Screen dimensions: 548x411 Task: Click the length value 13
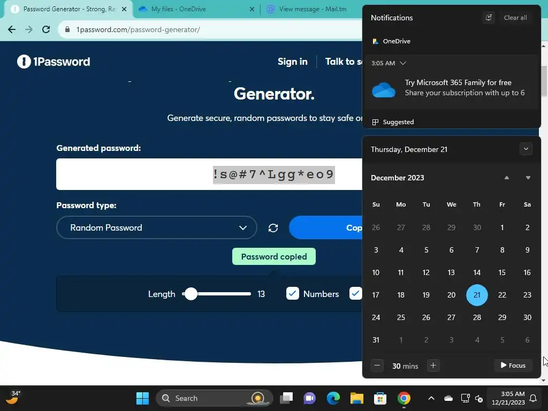(261, 294)
